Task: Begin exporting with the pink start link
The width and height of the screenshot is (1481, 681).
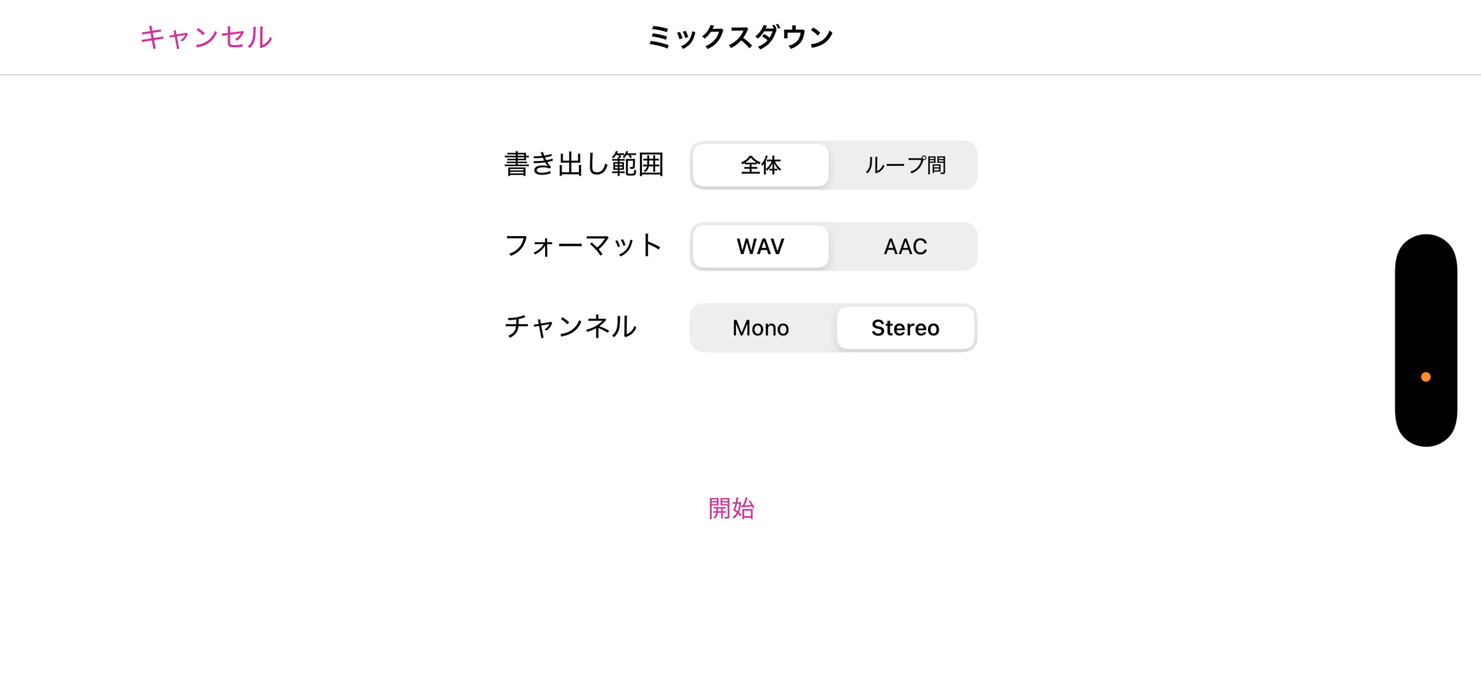Action: 731,509
